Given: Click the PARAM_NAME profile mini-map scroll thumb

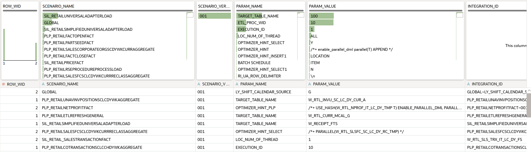Looking at the screenshot, I should (301, 15).
